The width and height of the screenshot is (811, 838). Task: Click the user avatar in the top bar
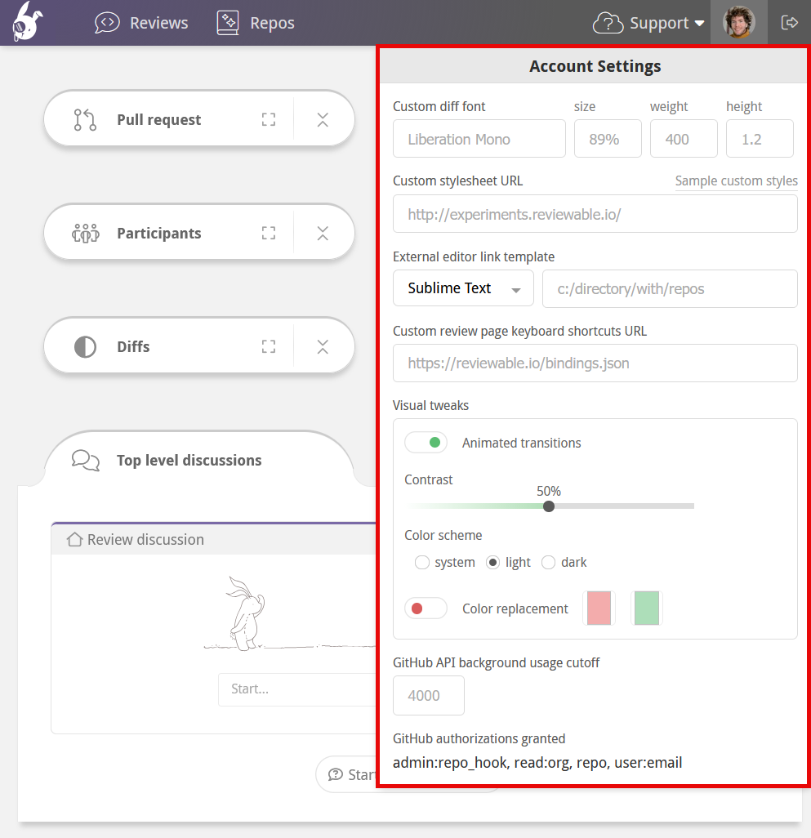coord(739,22)
